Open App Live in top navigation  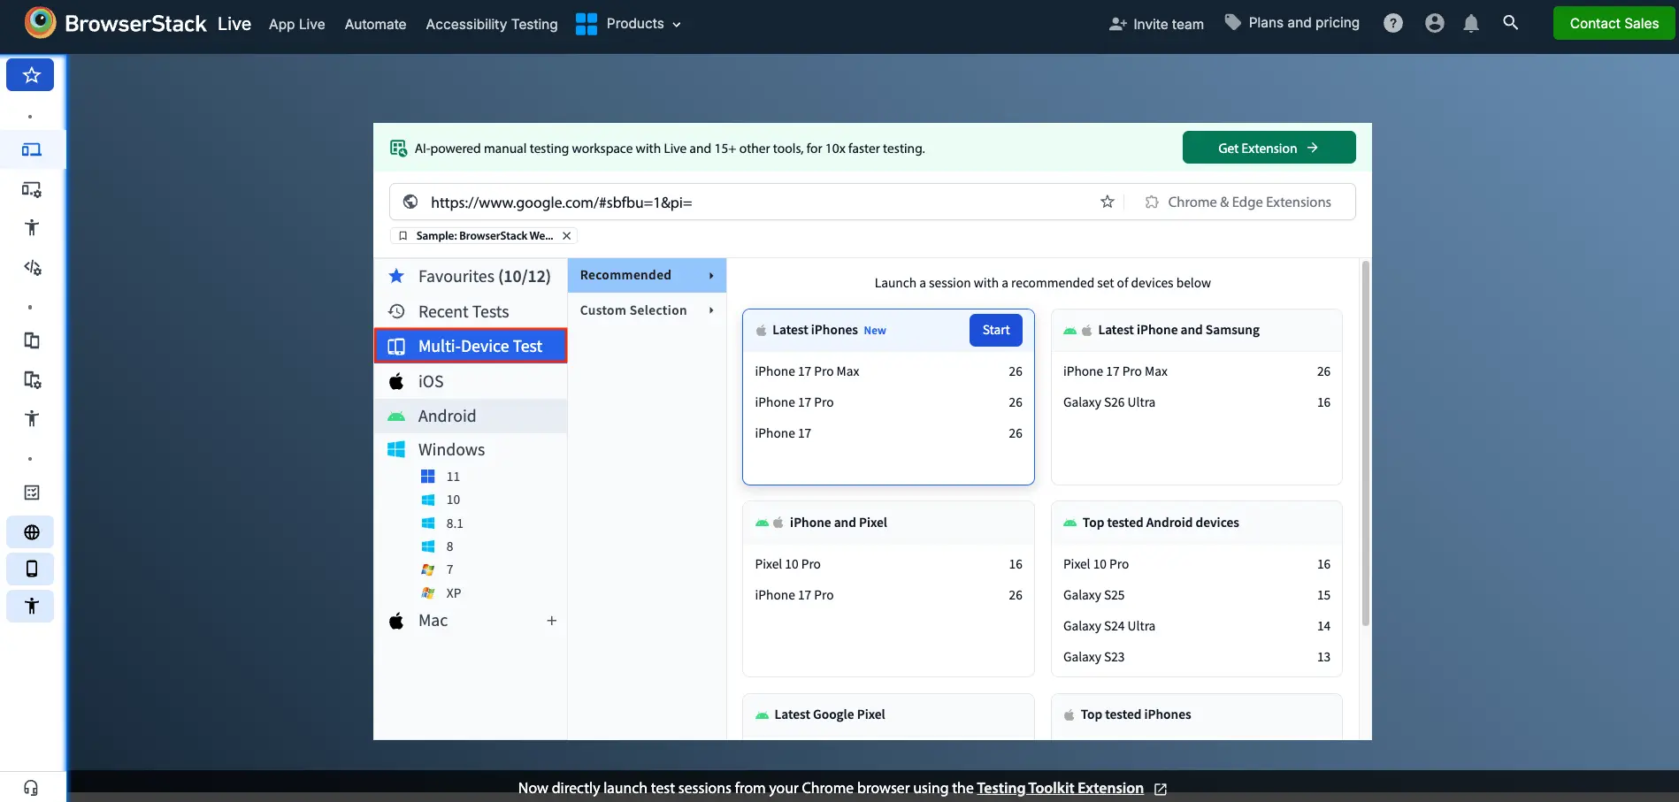296,24
